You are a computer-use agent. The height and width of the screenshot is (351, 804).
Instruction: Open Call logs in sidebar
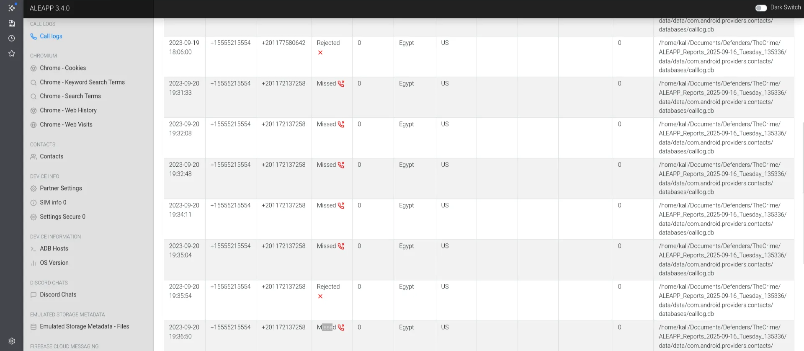pyautogui.click(x=51, y=36)
